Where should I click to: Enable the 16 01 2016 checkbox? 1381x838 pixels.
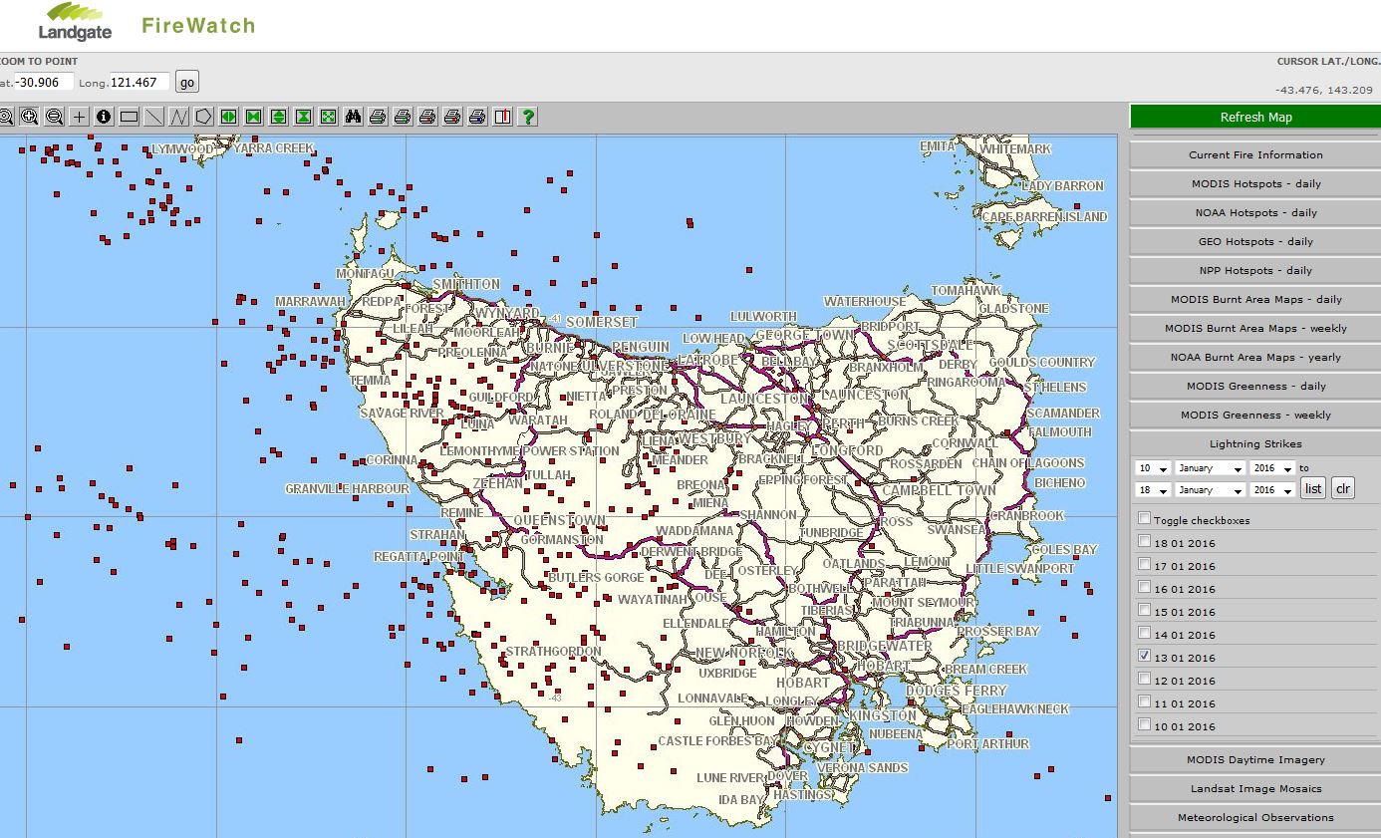pyautogui.click(x=1144, y=587)
